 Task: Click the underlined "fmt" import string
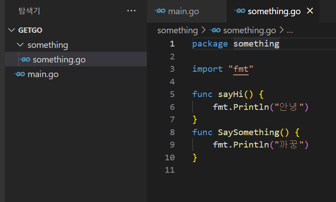click(x=241, y=69)
